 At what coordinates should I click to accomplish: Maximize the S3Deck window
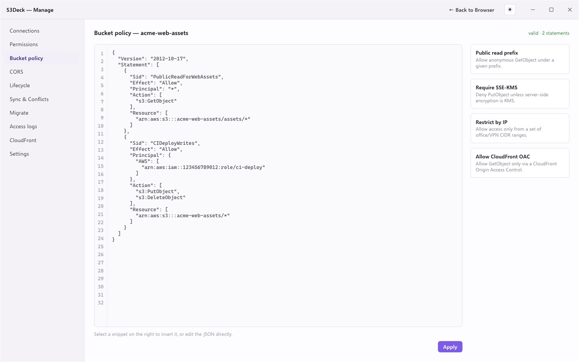coord(551,10)
